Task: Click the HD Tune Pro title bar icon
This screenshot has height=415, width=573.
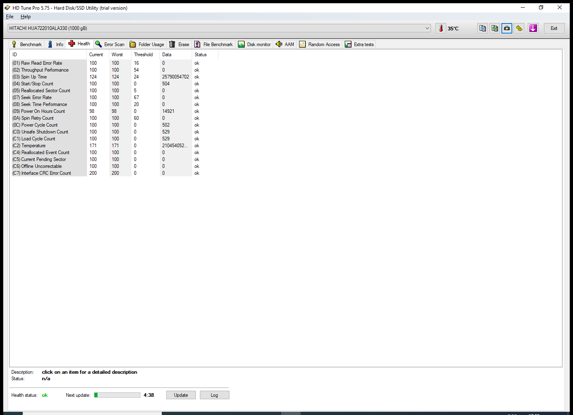Action: click(7, 8)
